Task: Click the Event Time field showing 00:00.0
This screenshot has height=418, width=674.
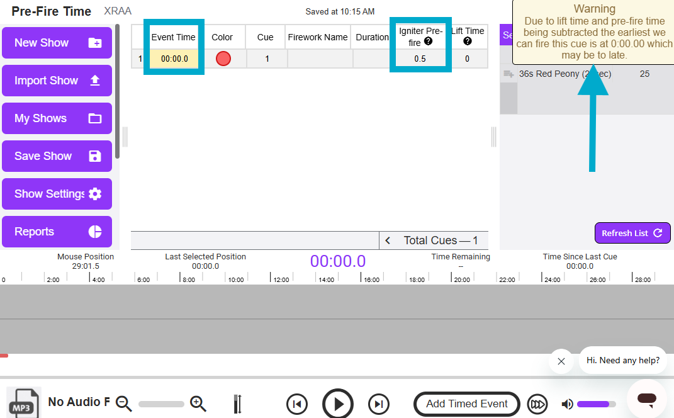Action: pos(174,59)
